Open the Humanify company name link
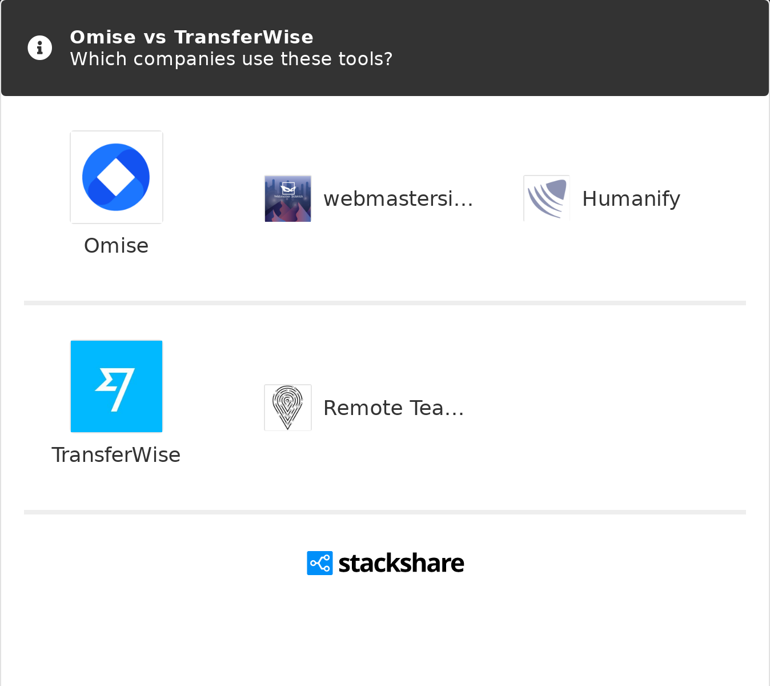 [631, 199]
